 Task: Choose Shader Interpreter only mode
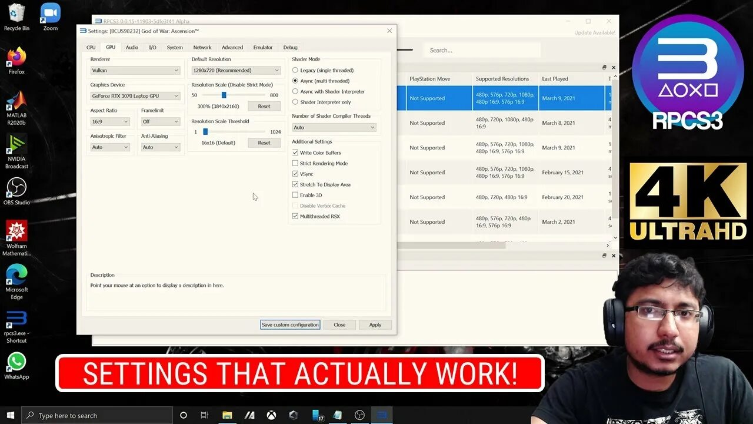tap(322, 102)
